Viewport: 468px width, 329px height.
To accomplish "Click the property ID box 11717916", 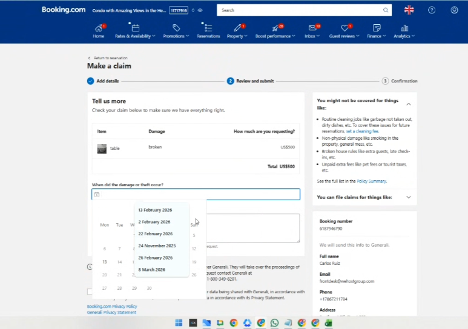I will coord(179,10).
